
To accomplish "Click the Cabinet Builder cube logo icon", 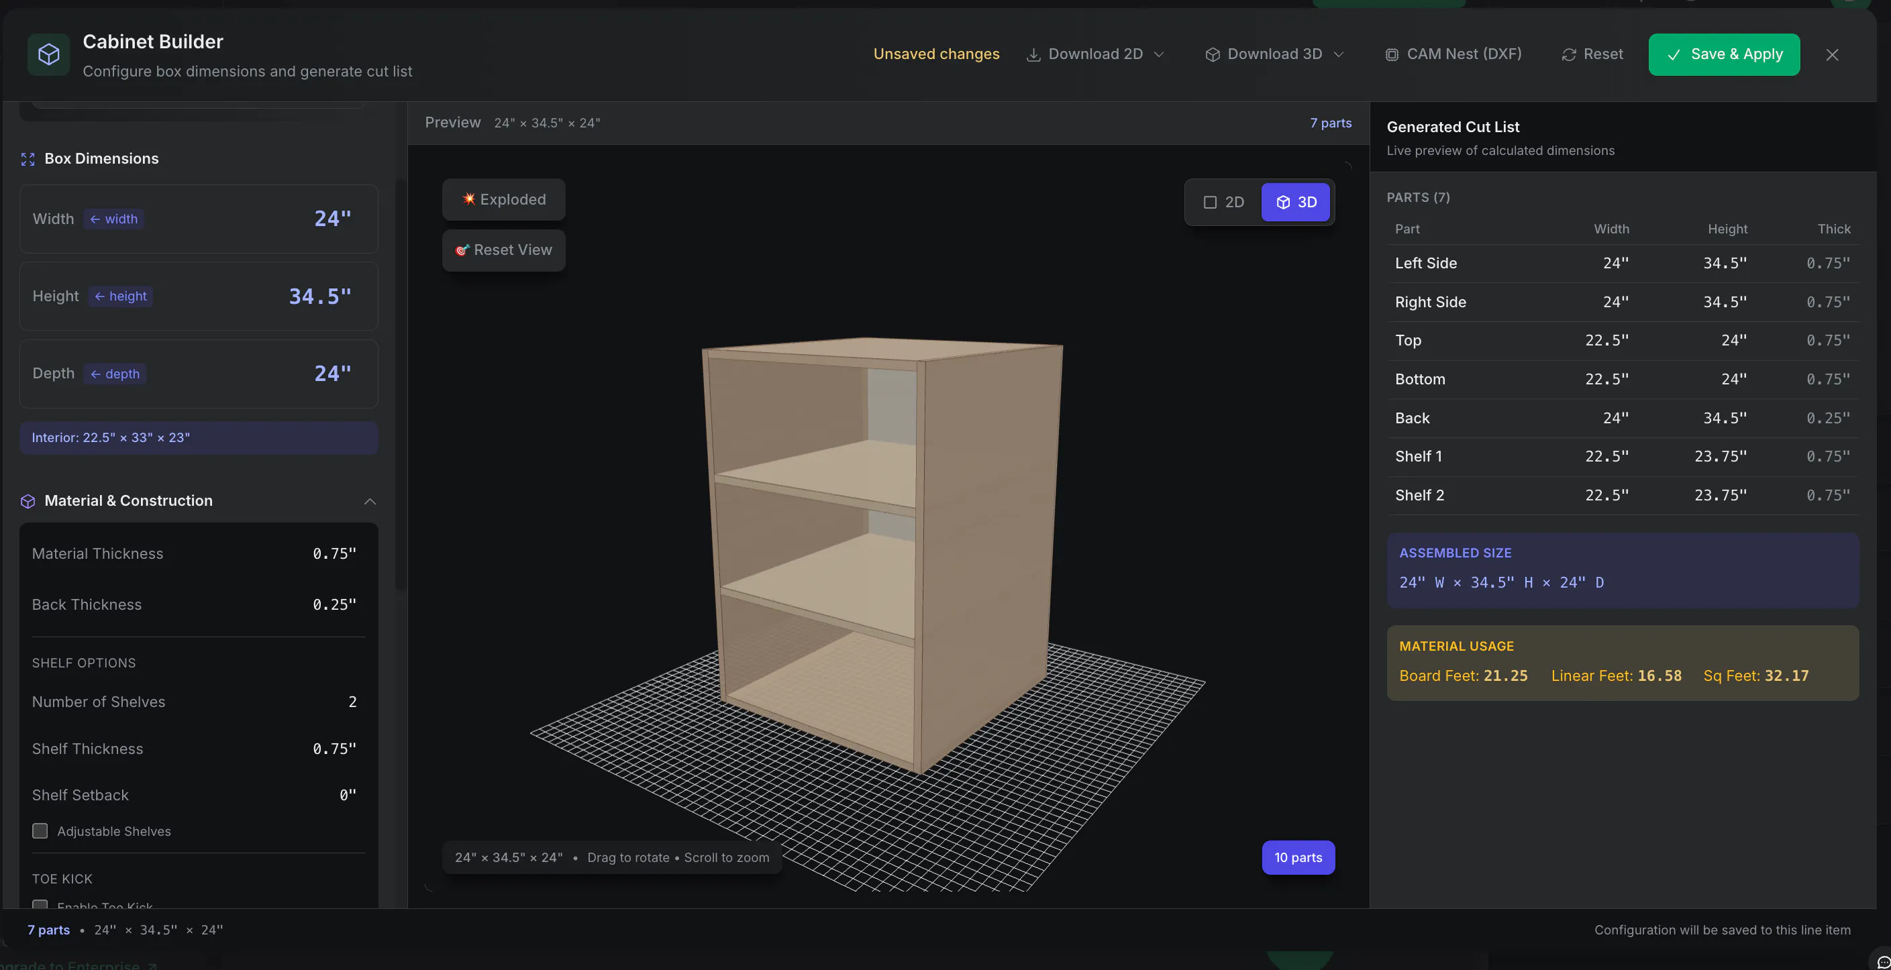I will [x=48, y=54].
